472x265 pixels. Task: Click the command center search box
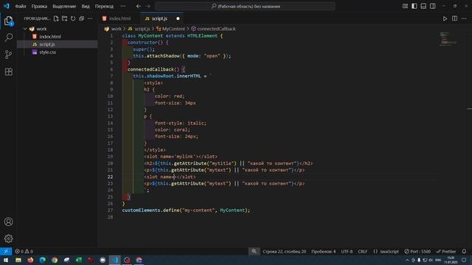[245, 6]
